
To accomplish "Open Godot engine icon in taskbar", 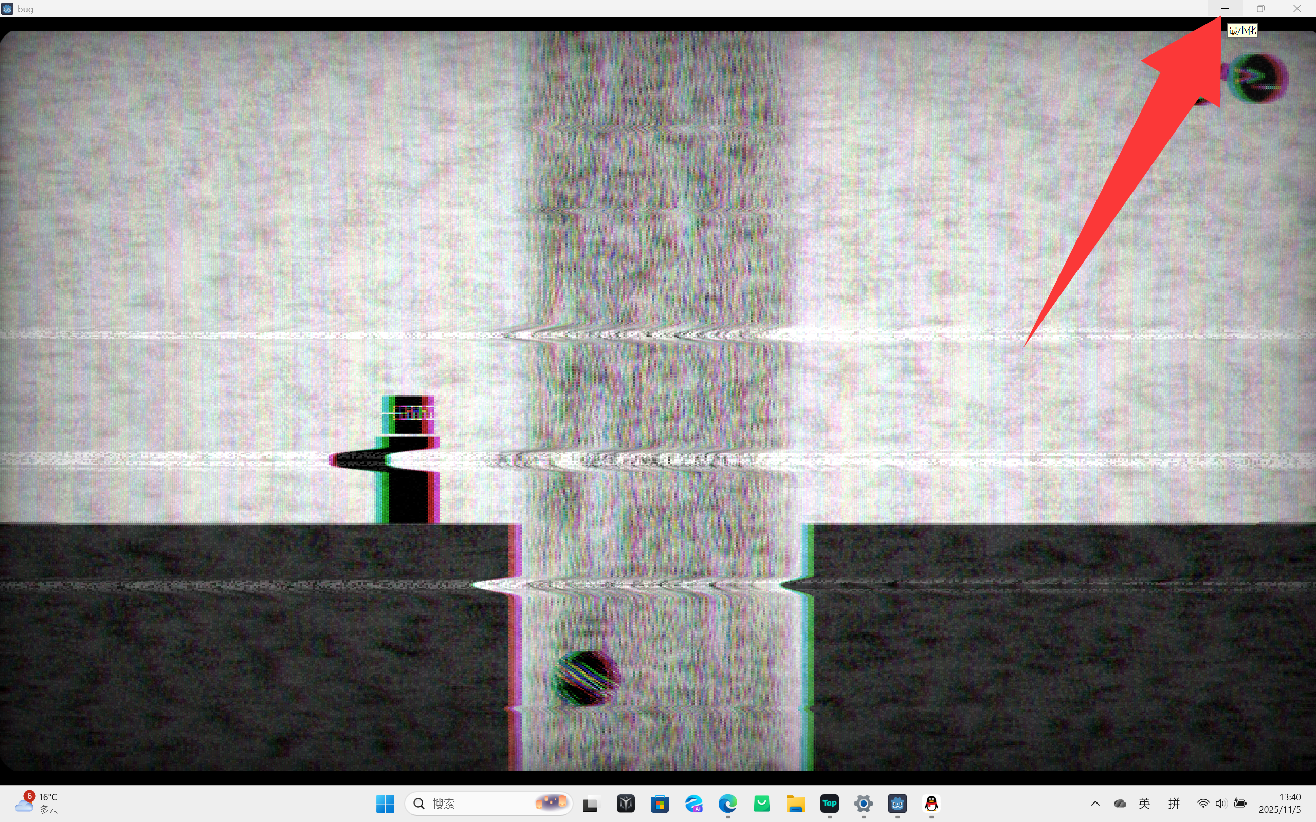I will [897, 803].
